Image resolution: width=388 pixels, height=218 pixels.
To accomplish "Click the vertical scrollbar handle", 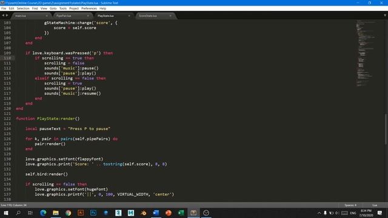I will (x=386, y=129).
